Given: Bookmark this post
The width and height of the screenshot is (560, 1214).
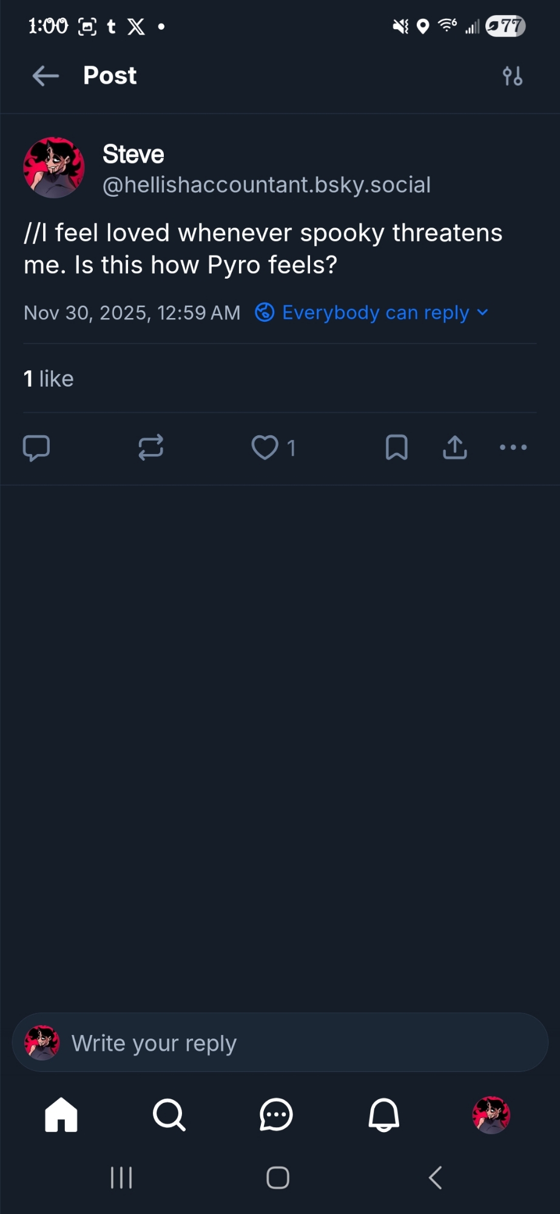Looking at the screenshot, I should [x=397, y=448].
